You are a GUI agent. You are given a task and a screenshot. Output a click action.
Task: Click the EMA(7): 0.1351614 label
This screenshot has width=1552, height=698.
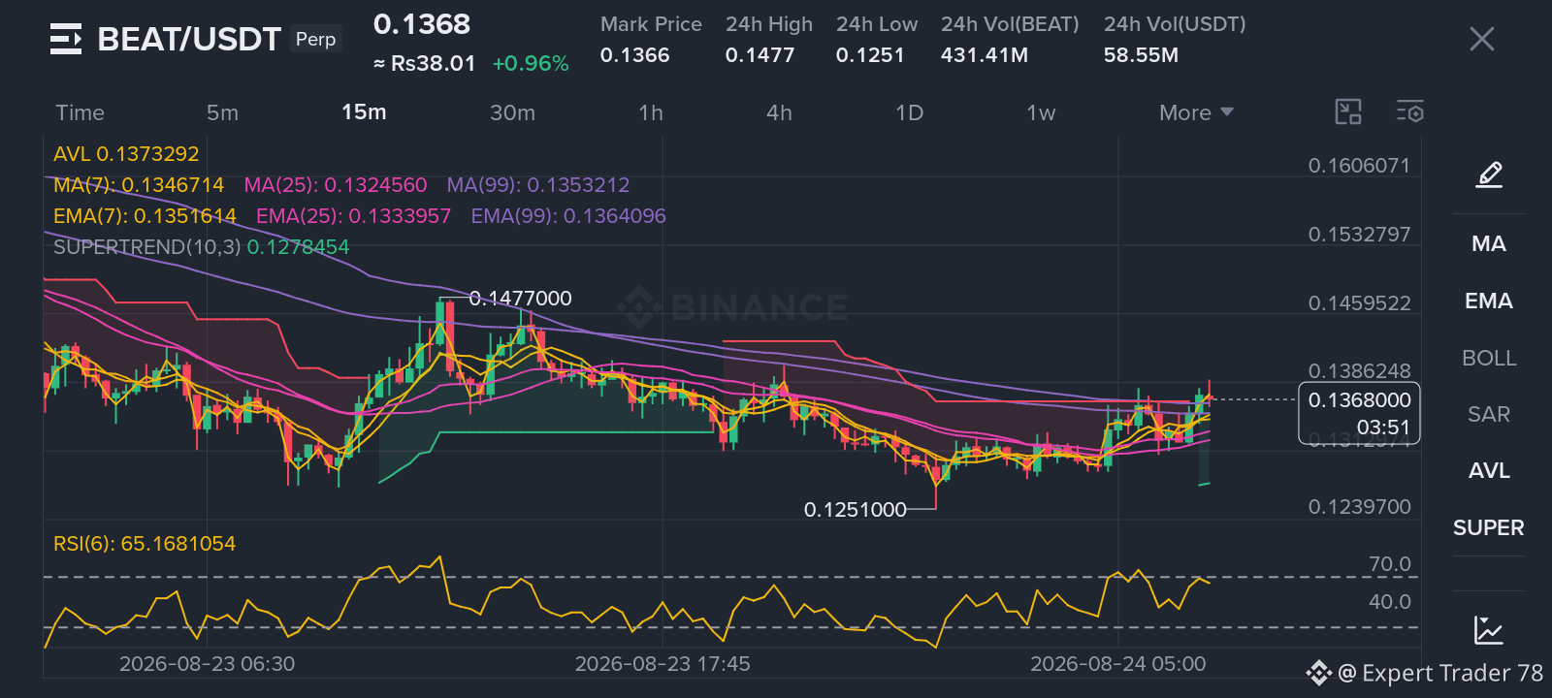145,216
